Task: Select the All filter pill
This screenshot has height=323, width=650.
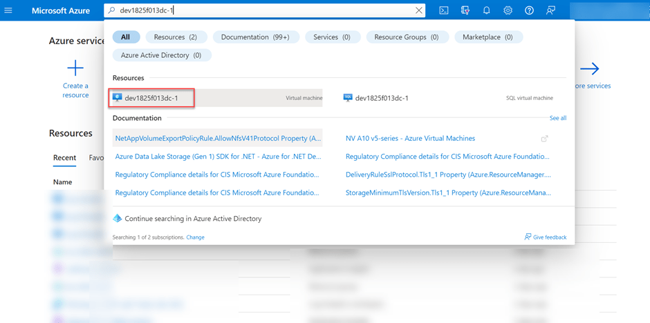Action: tap(126, 37)
